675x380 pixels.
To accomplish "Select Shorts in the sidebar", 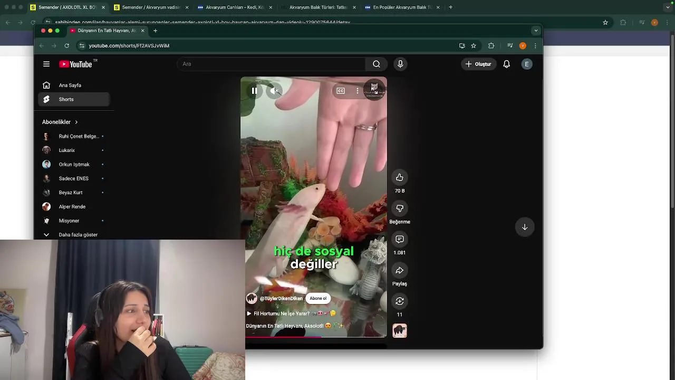I will coord(74,99).
